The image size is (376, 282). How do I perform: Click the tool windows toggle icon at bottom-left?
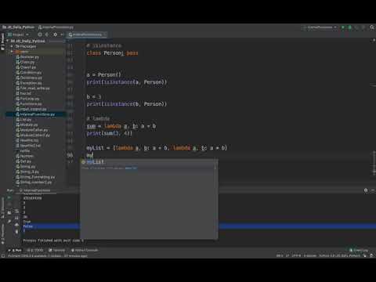pyautogui.click(x=3, y=255)
